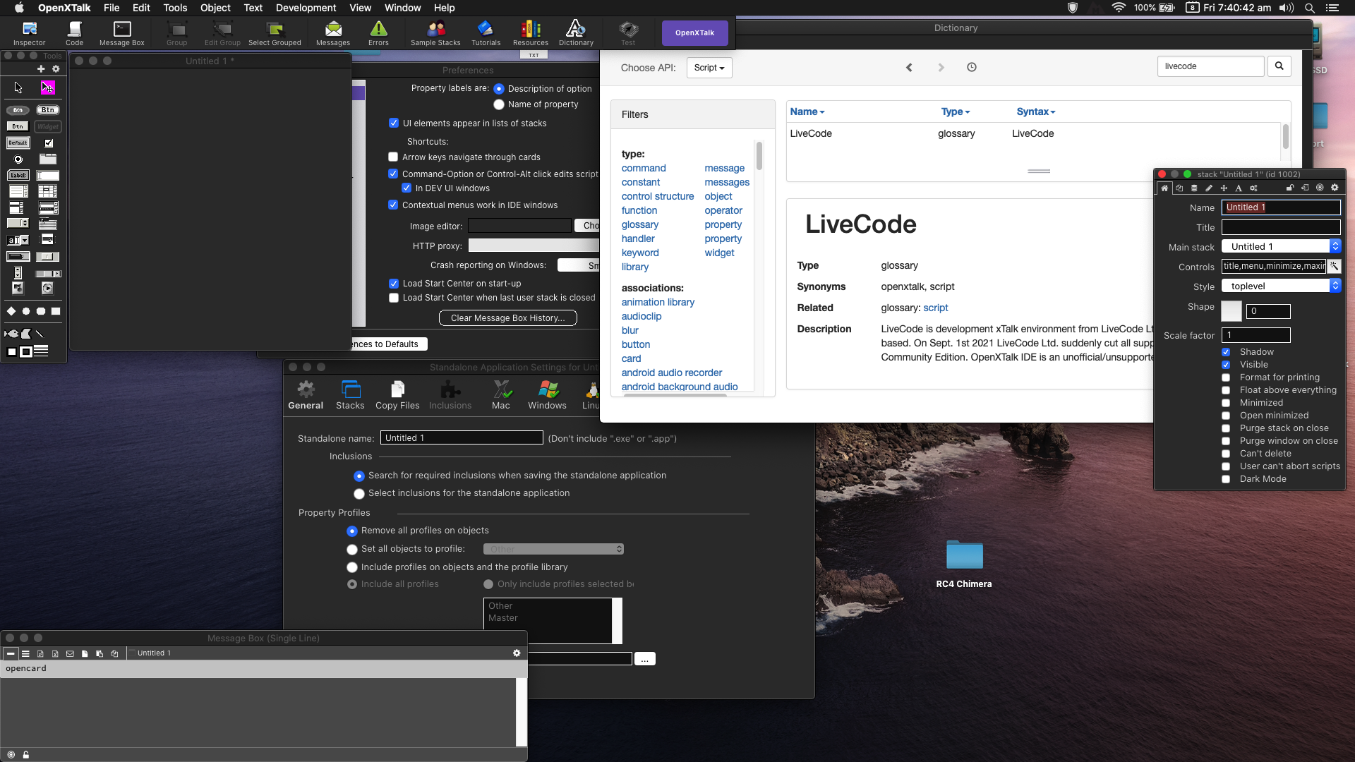Open the Text (A) pane in stack inspector
This screenshot has height=762, width=1355.
tap(1239, 188)
